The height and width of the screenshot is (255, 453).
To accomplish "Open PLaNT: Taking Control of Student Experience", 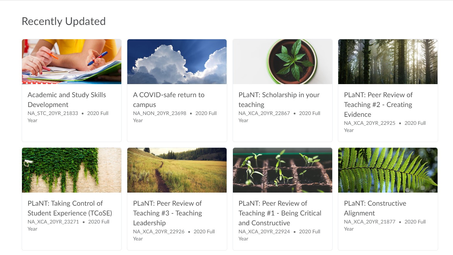I will pos(70,208).
